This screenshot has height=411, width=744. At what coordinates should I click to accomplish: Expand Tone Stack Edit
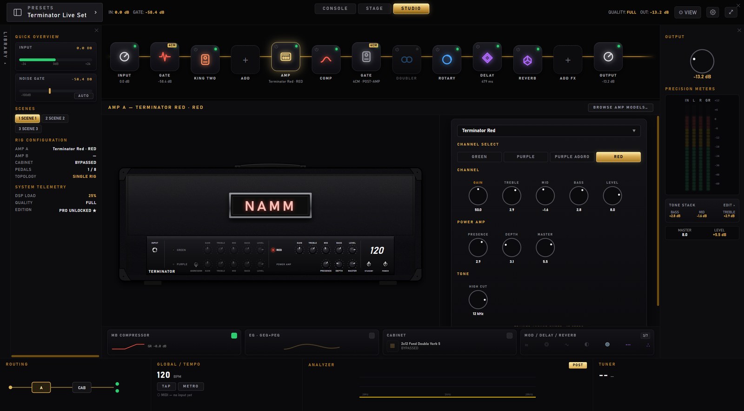[x=729, y=205]
